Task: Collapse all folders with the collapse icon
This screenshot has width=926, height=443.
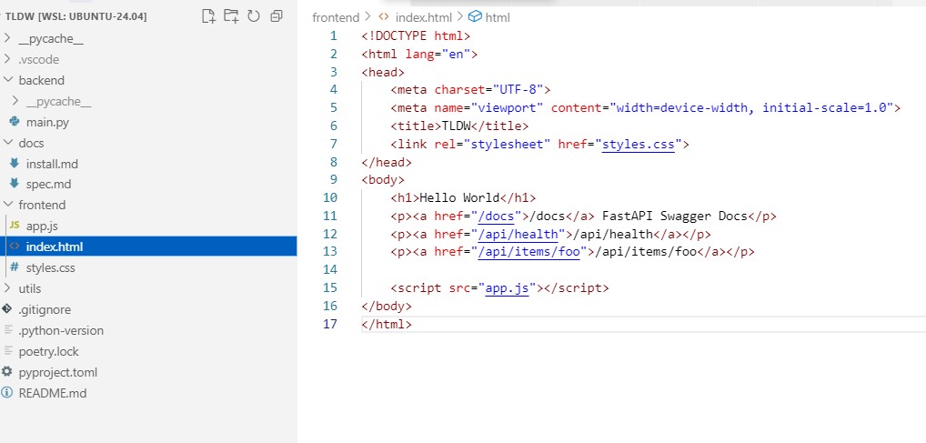Action: click(276, 16)
